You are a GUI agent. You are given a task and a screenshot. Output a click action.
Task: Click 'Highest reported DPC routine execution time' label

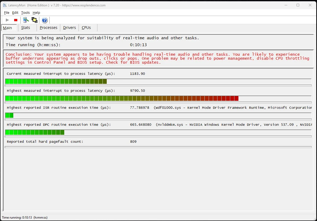(x=59, y=125)
